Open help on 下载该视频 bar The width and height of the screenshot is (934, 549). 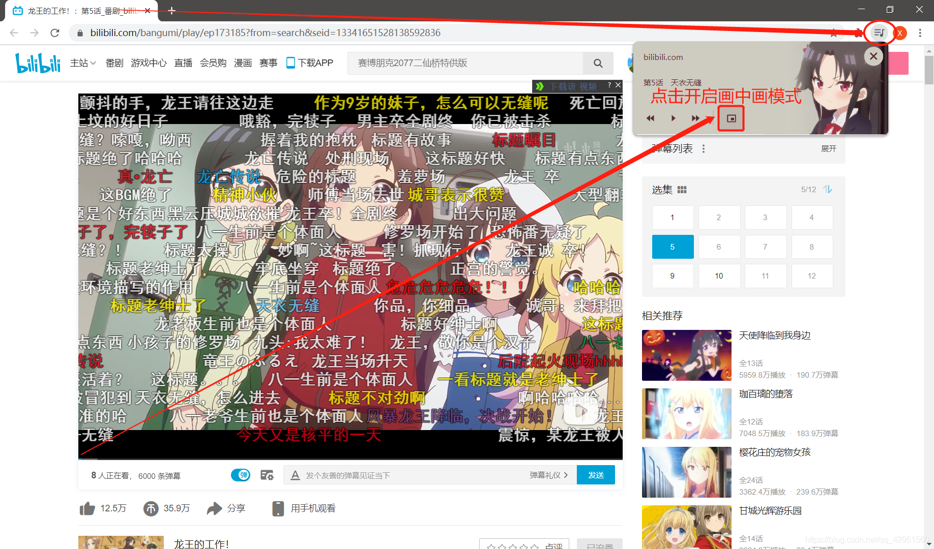pyautogui.click(x=609, y=85)
